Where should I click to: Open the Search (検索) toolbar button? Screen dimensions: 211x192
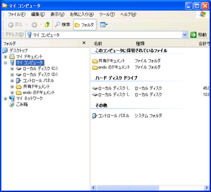(62, 25)
